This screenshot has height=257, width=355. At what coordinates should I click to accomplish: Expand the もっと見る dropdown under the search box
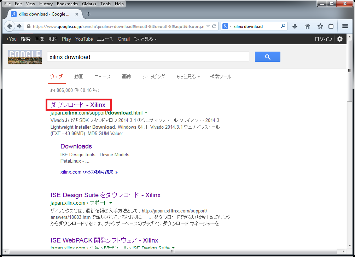point(188,76)
